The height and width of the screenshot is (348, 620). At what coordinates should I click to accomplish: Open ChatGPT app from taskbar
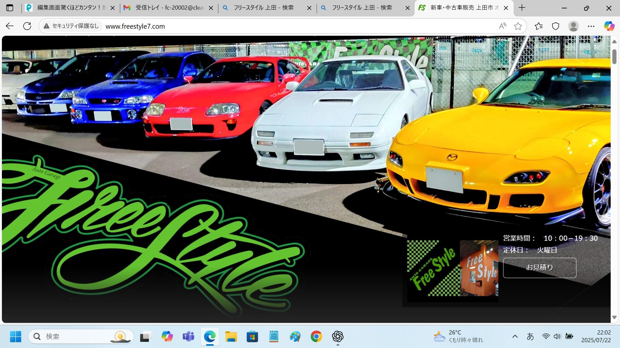[337, 337]
